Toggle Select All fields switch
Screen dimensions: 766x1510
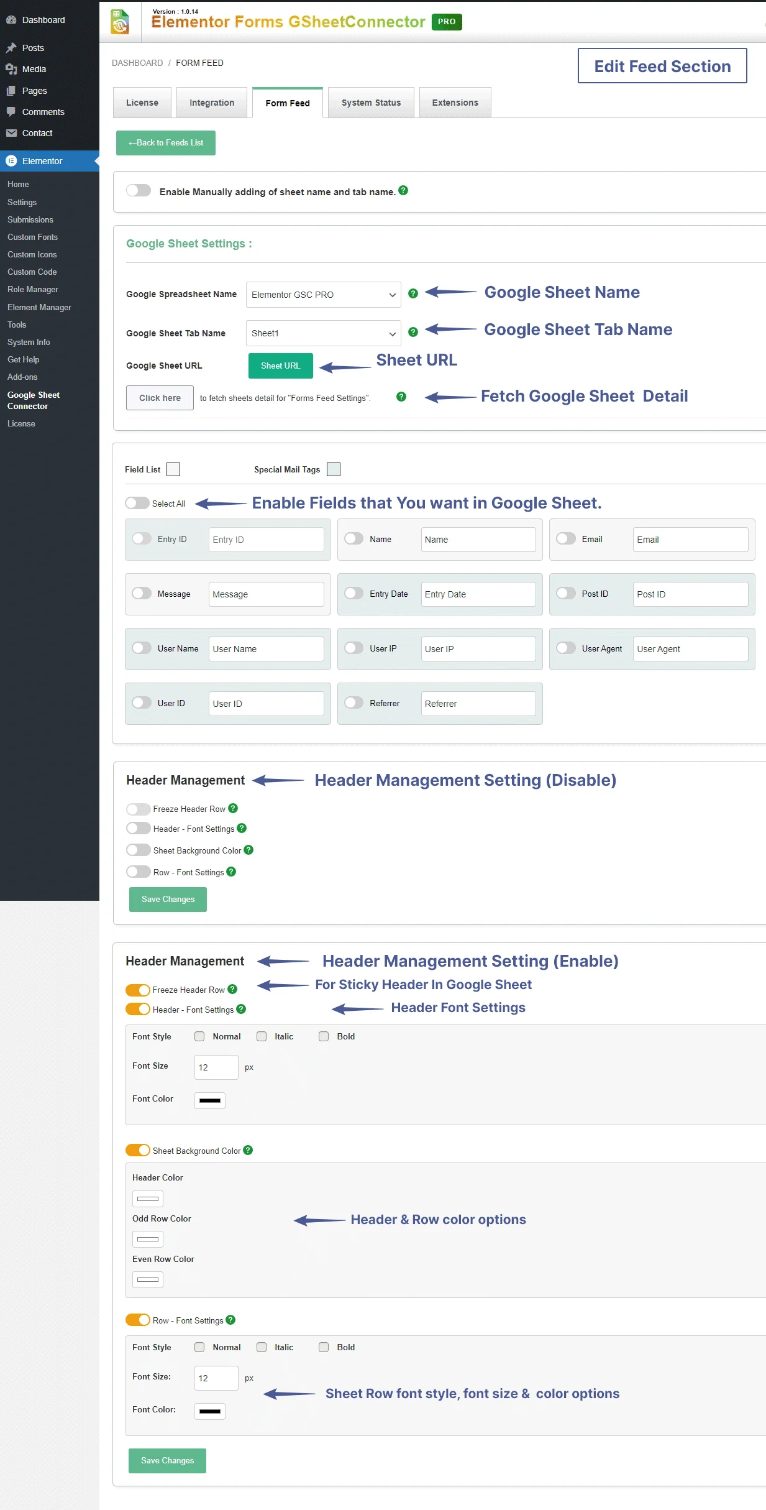pyautogui.click(x=137, y=503)
